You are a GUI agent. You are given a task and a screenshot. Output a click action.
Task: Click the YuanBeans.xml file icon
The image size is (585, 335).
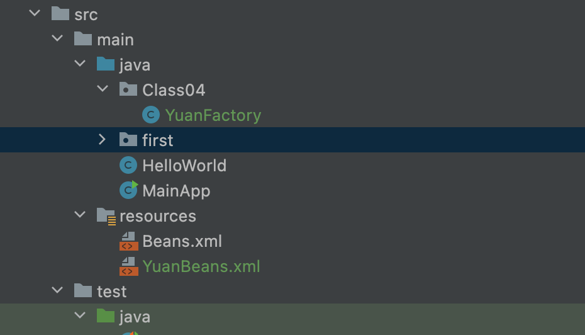tap(129, 266)
